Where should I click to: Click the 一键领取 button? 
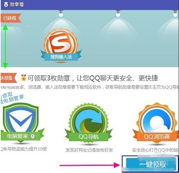click(151, 164)
